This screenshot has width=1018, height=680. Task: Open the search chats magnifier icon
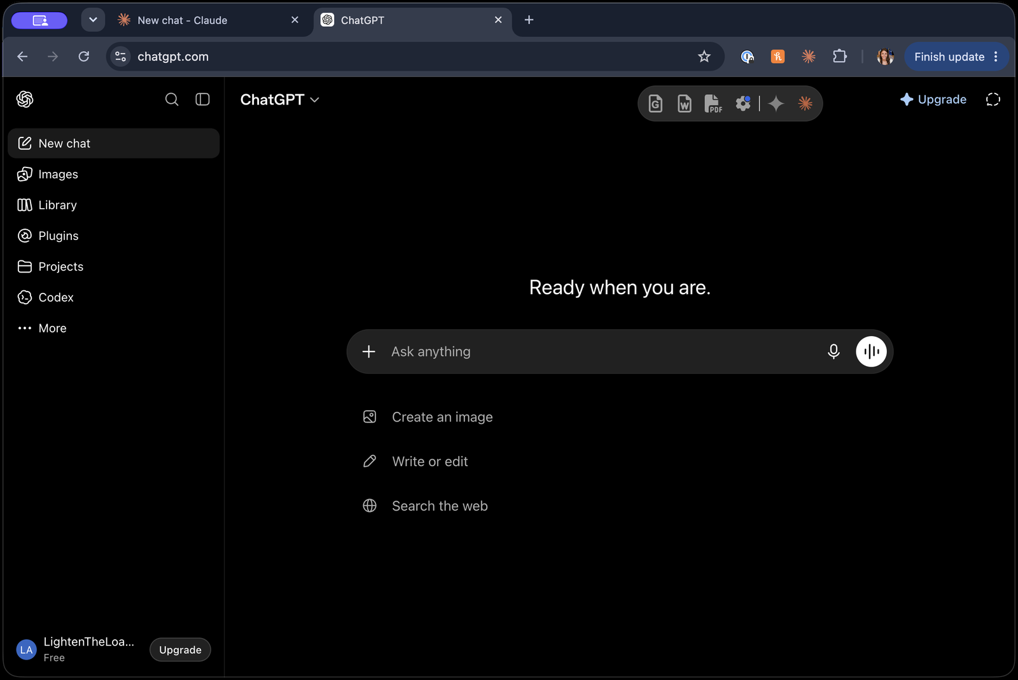tap(172, 99)
